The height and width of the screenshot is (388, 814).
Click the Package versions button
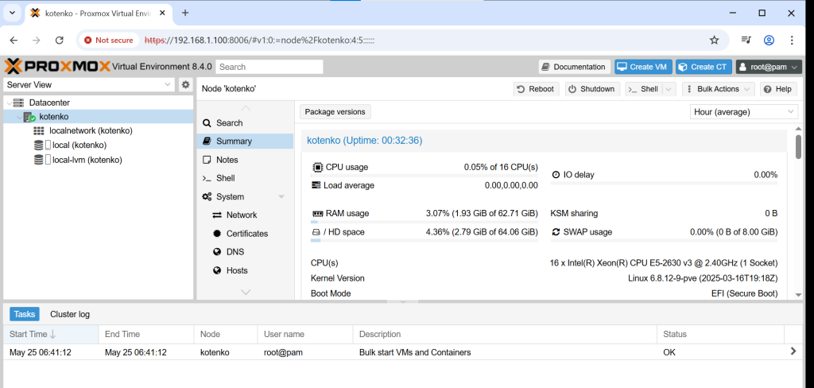(x=335, y=111)
